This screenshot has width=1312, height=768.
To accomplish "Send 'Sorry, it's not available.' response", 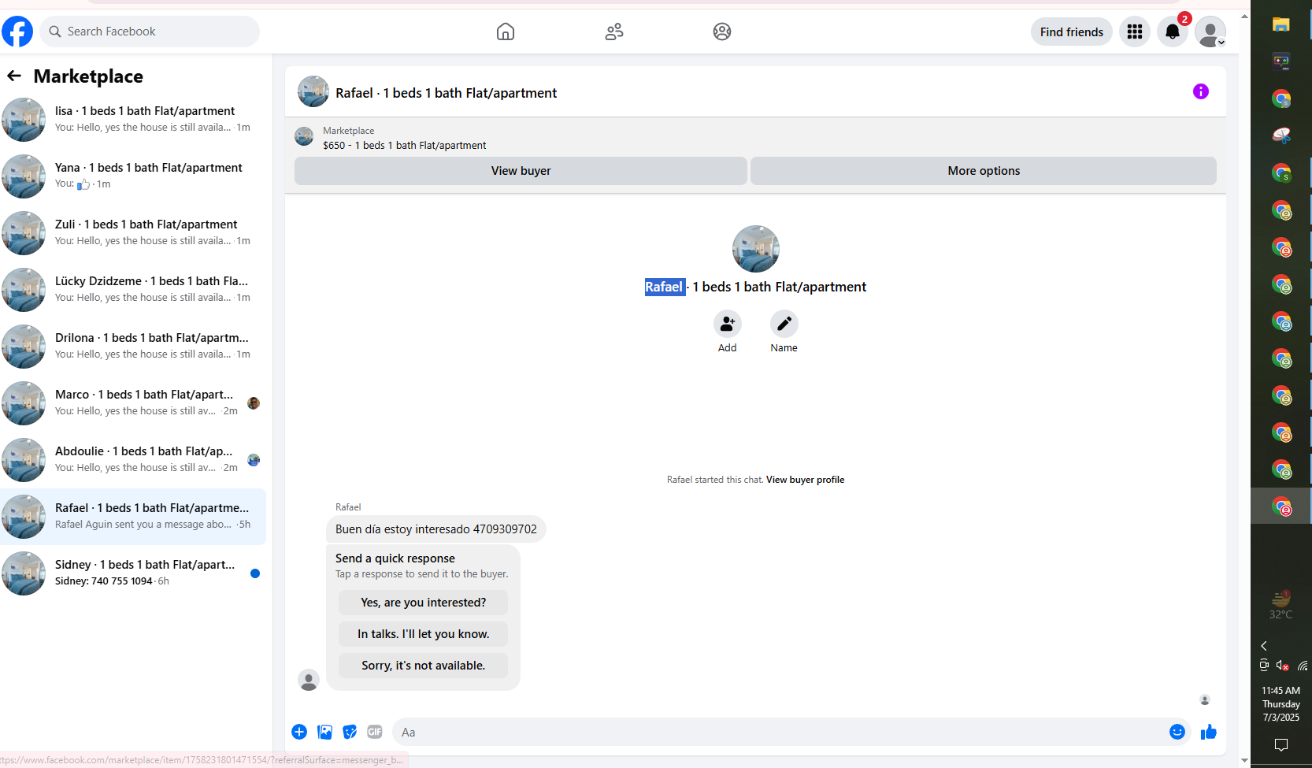I will 424,666.
